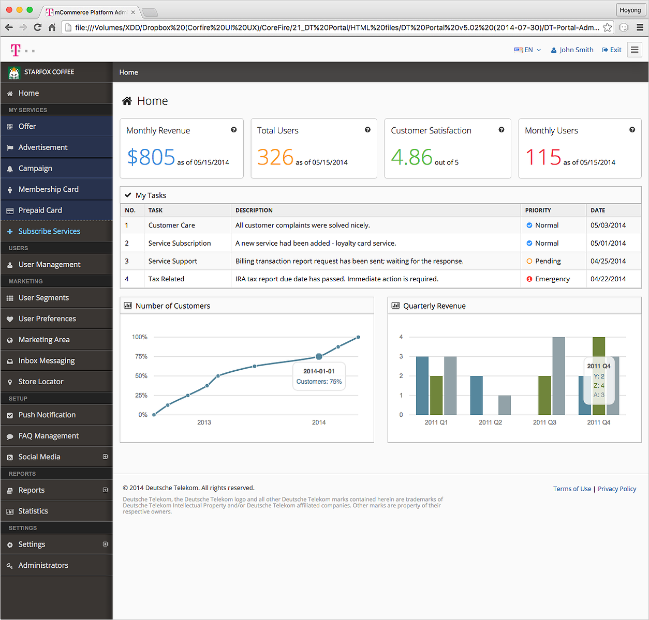Open User Segments
The height and width of the screenshot is (620, 649).
coord(56,298)
